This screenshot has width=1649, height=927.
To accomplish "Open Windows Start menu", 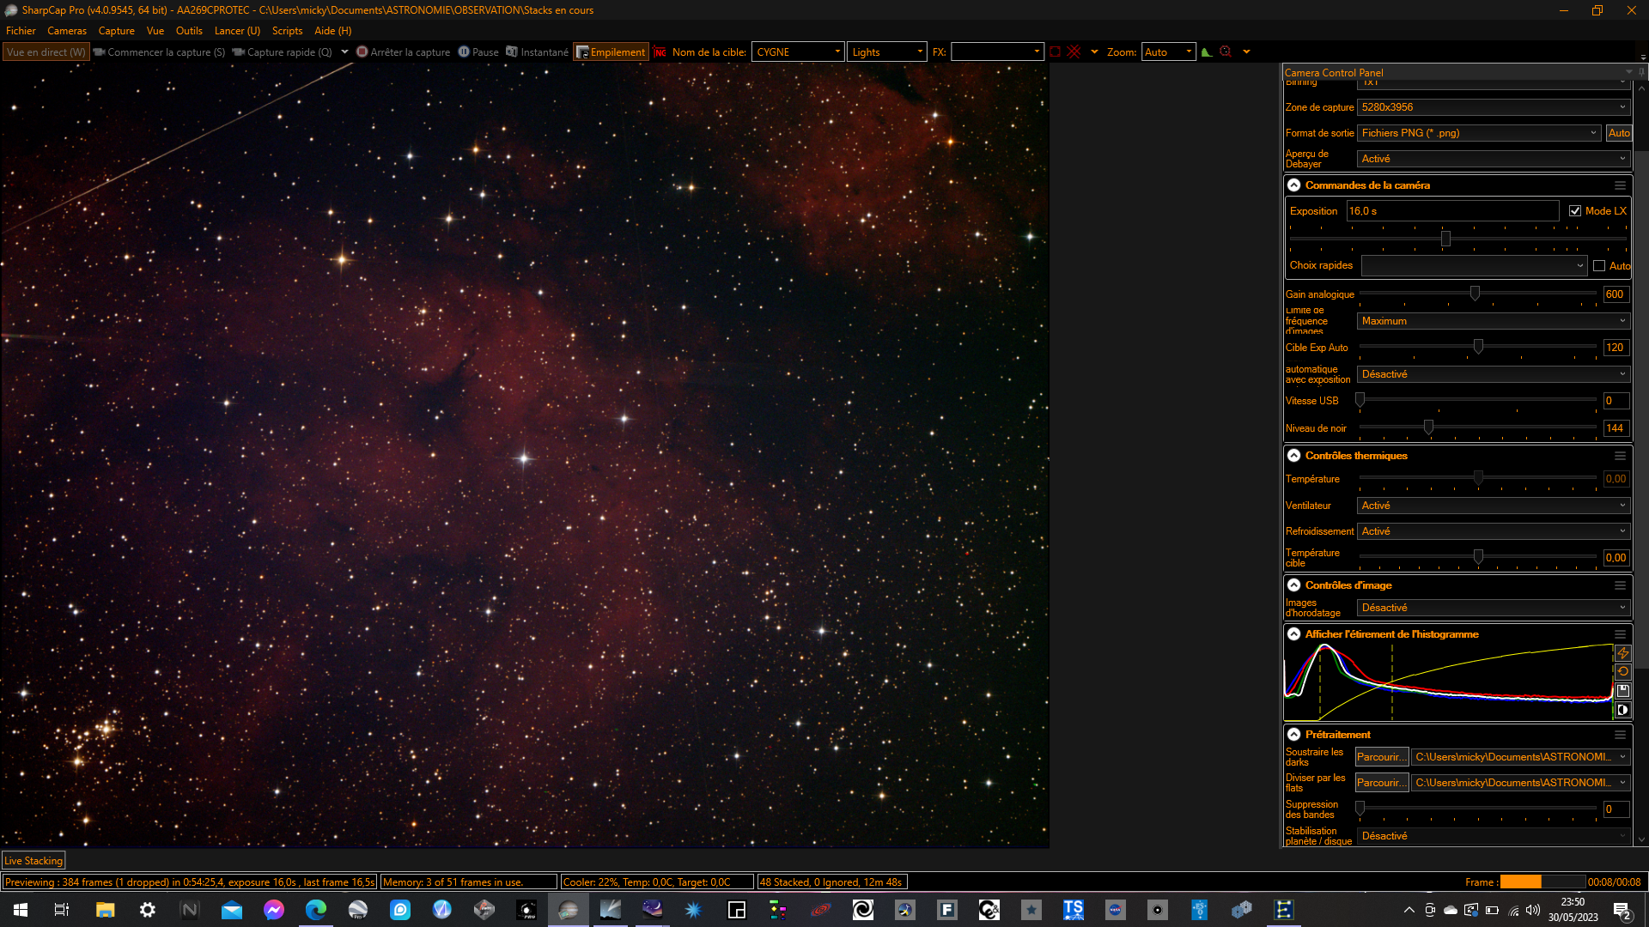I will click(21, 910).
